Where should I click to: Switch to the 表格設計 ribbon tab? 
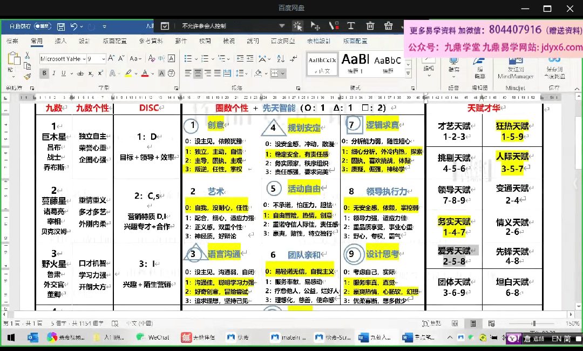pyautogui.click(x=318, y=41)
